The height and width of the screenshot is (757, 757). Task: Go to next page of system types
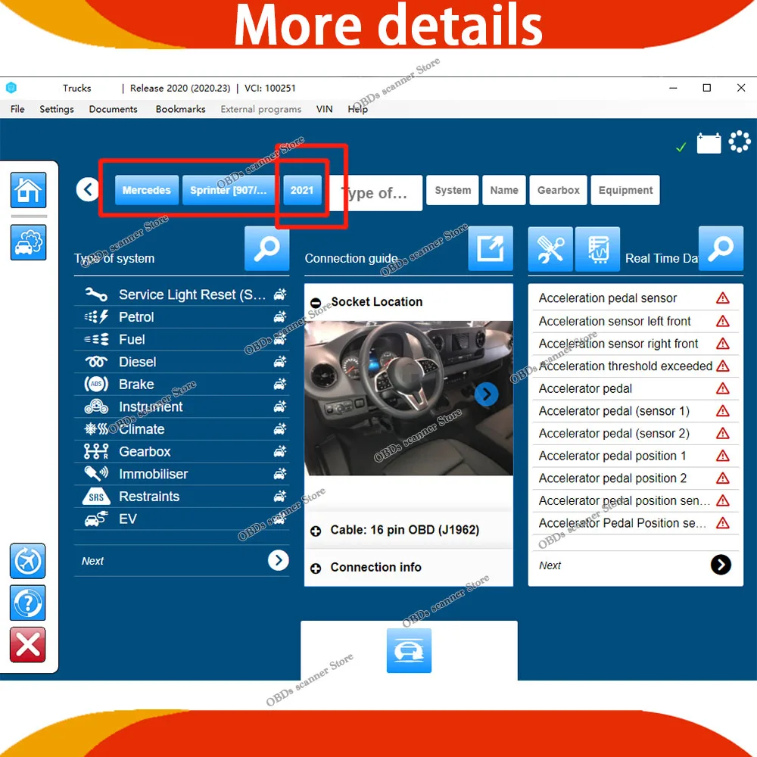[279, 560]
